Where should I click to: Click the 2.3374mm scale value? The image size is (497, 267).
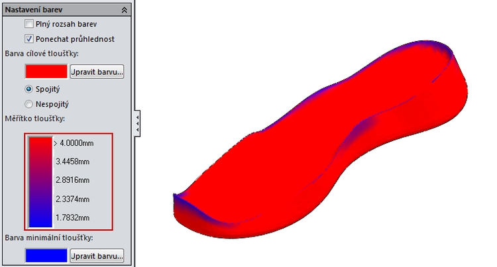73,199
